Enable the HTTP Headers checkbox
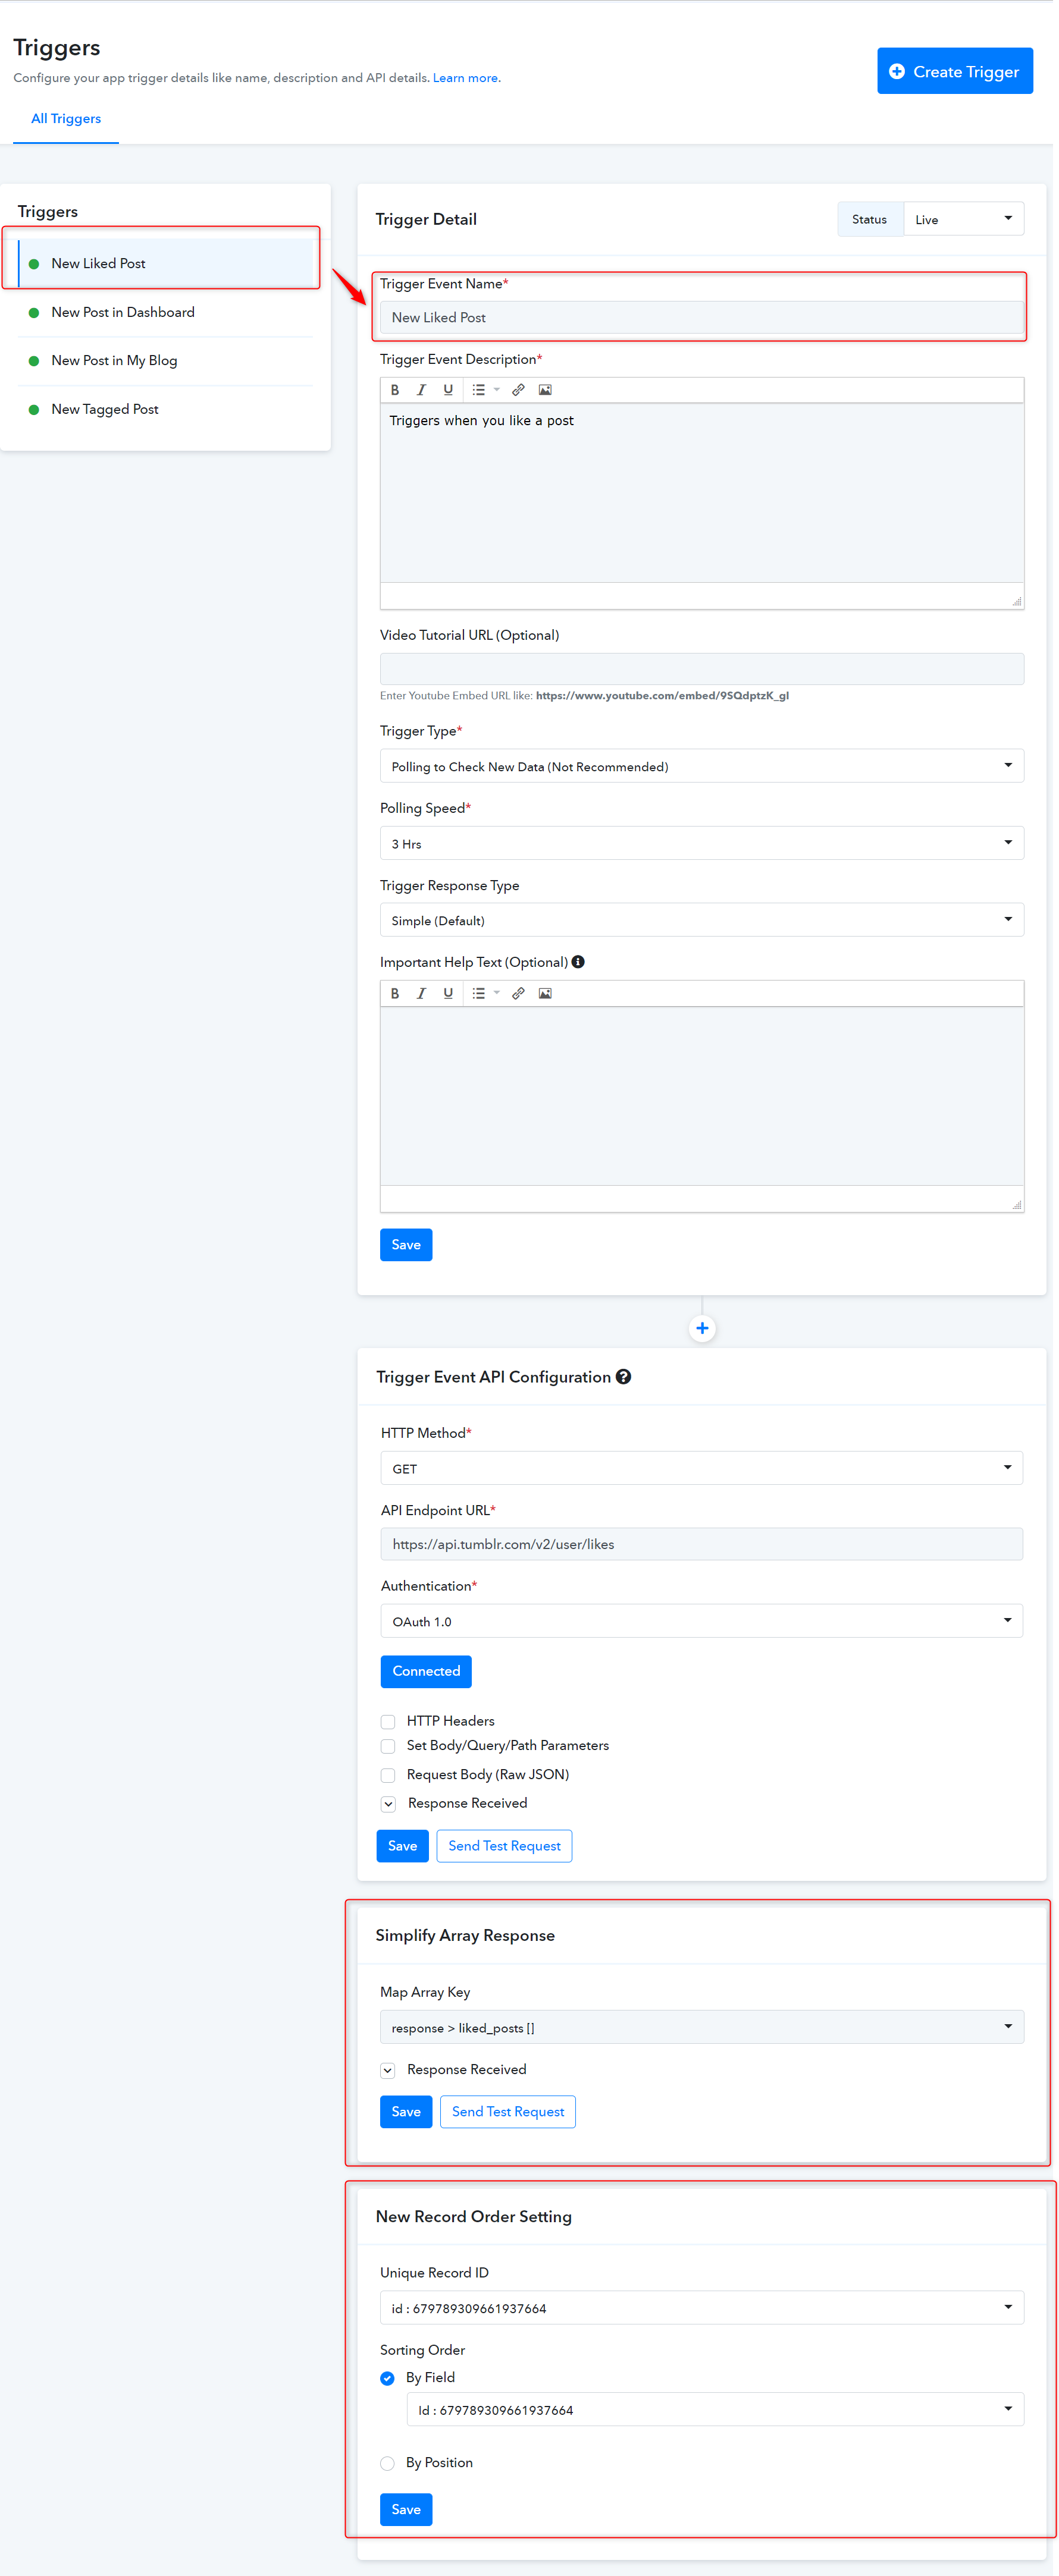Viewport: 1059px width, 2576px height. (387, 1721)
